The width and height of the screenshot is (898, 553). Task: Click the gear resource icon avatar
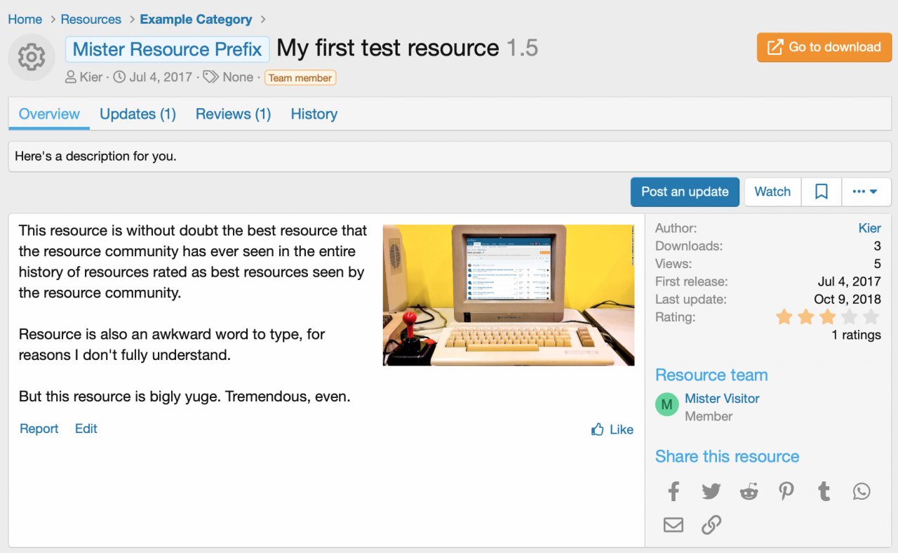click(31, 57)
